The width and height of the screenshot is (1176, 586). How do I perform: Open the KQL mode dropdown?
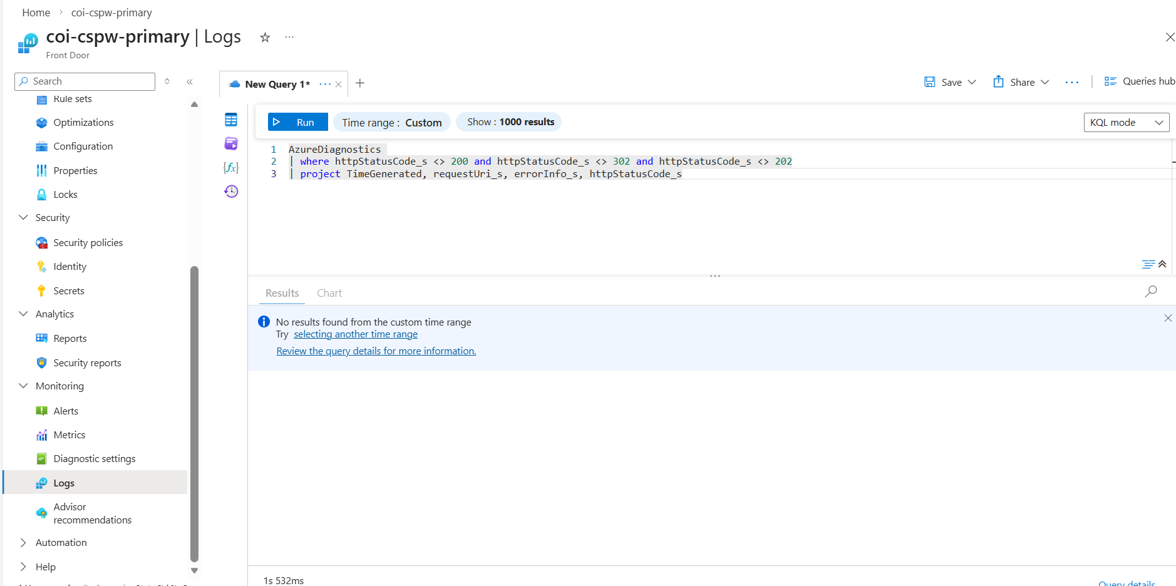pyautogui.click(x=1127, y=123)
